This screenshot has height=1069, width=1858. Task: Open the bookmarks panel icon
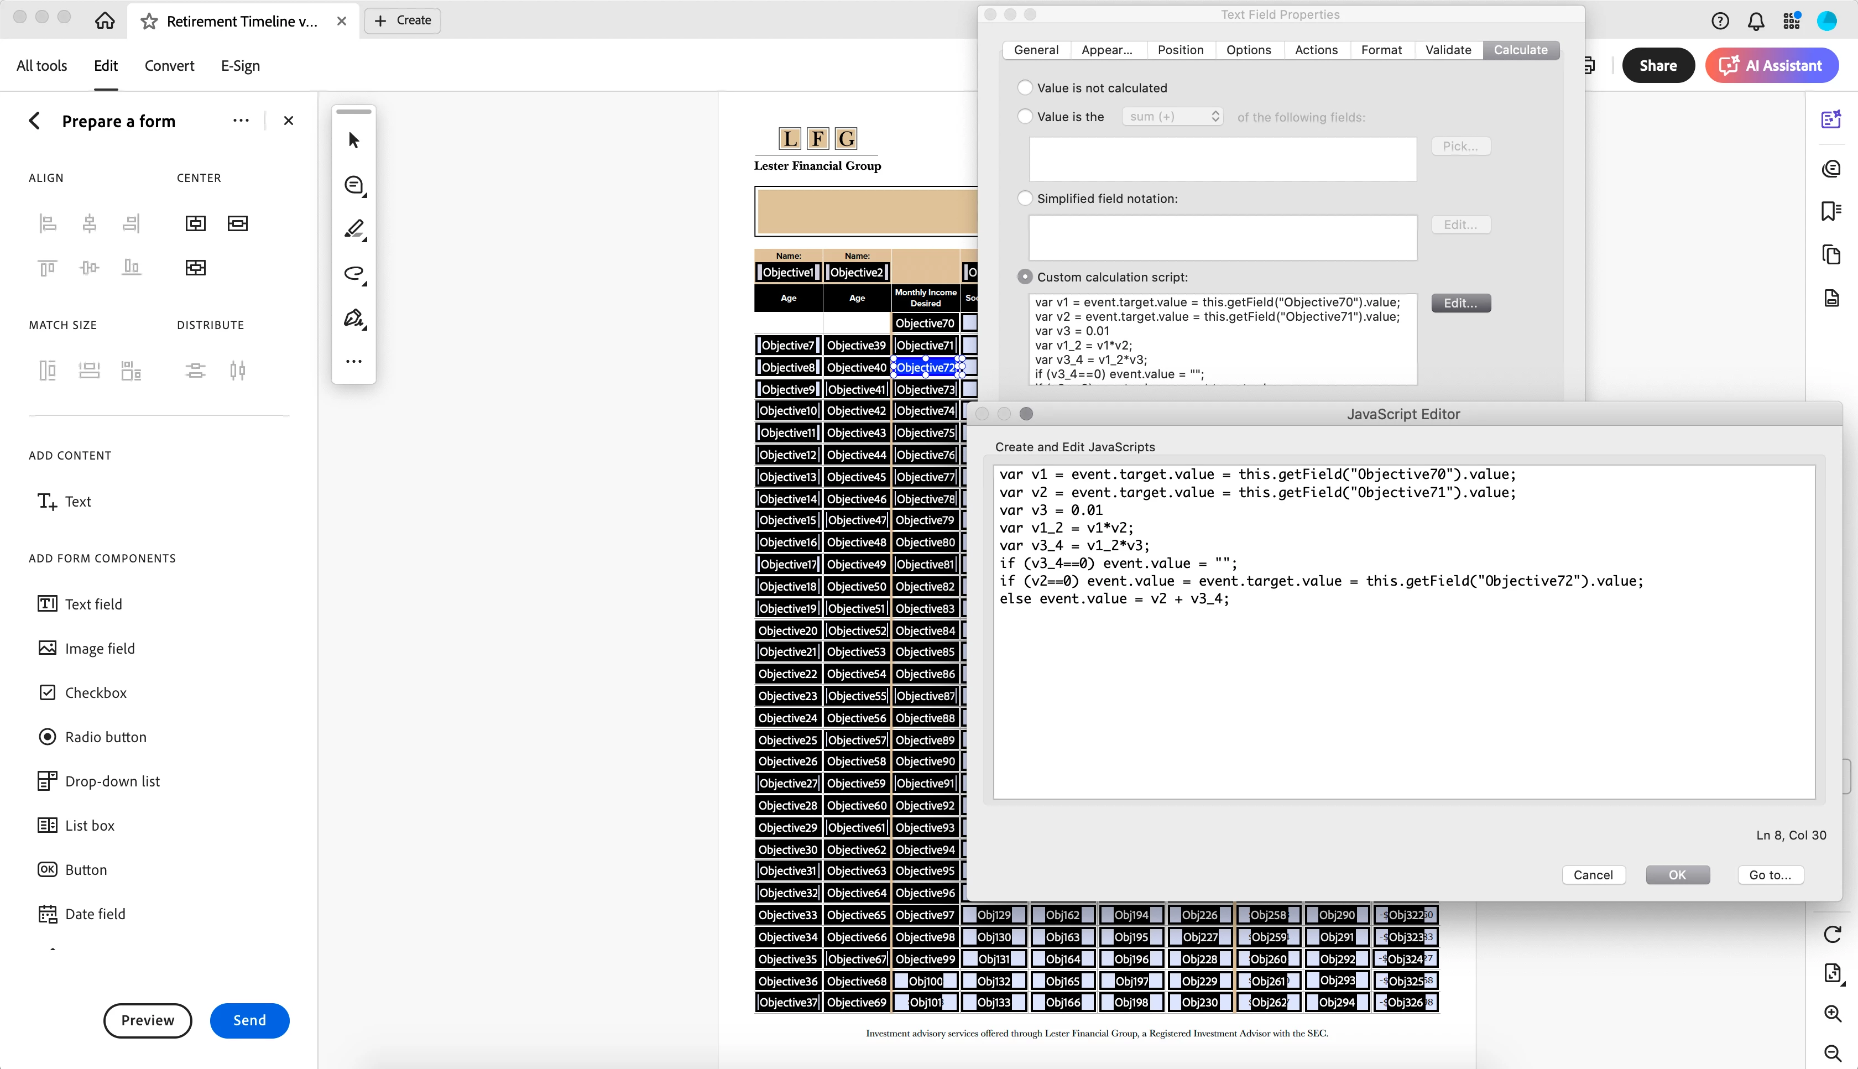point(1831,211)
